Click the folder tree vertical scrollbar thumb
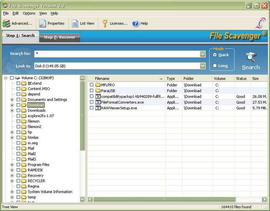 pos(83,116)
